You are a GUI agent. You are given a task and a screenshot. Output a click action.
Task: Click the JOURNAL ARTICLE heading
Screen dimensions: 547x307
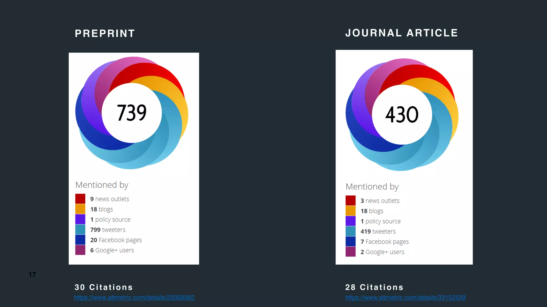click(x=402, y=33)
